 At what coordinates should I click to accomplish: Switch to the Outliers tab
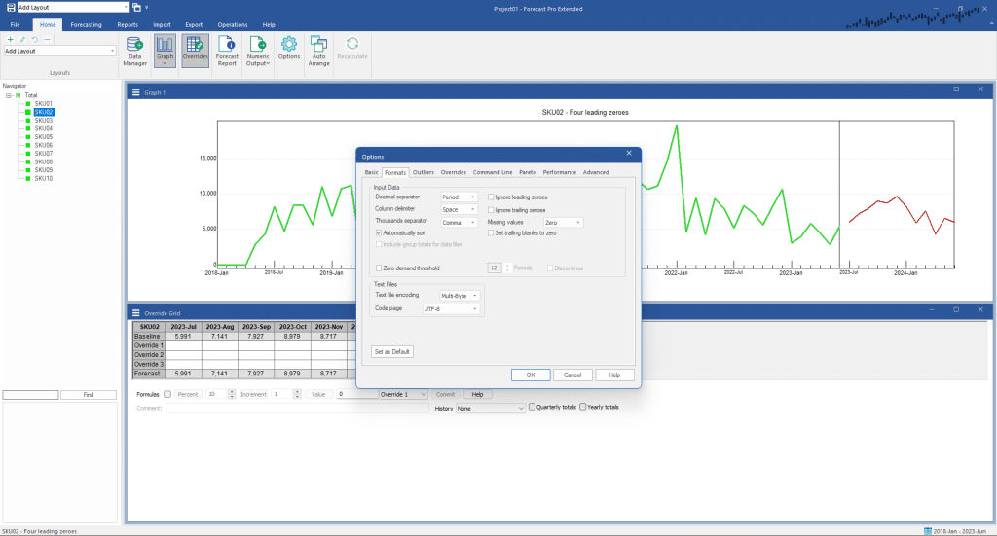coord(424,173)
